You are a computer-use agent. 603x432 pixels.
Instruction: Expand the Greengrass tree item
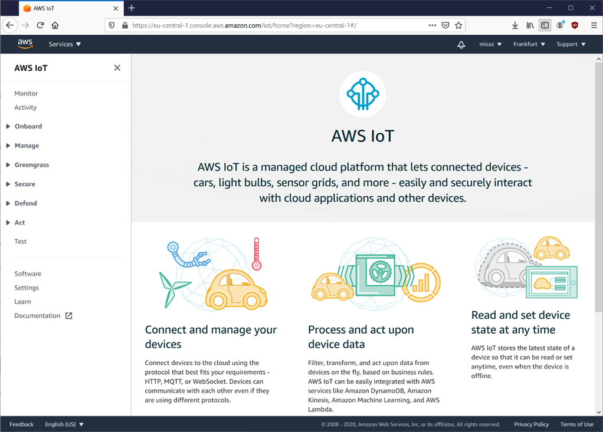(31, 165)
